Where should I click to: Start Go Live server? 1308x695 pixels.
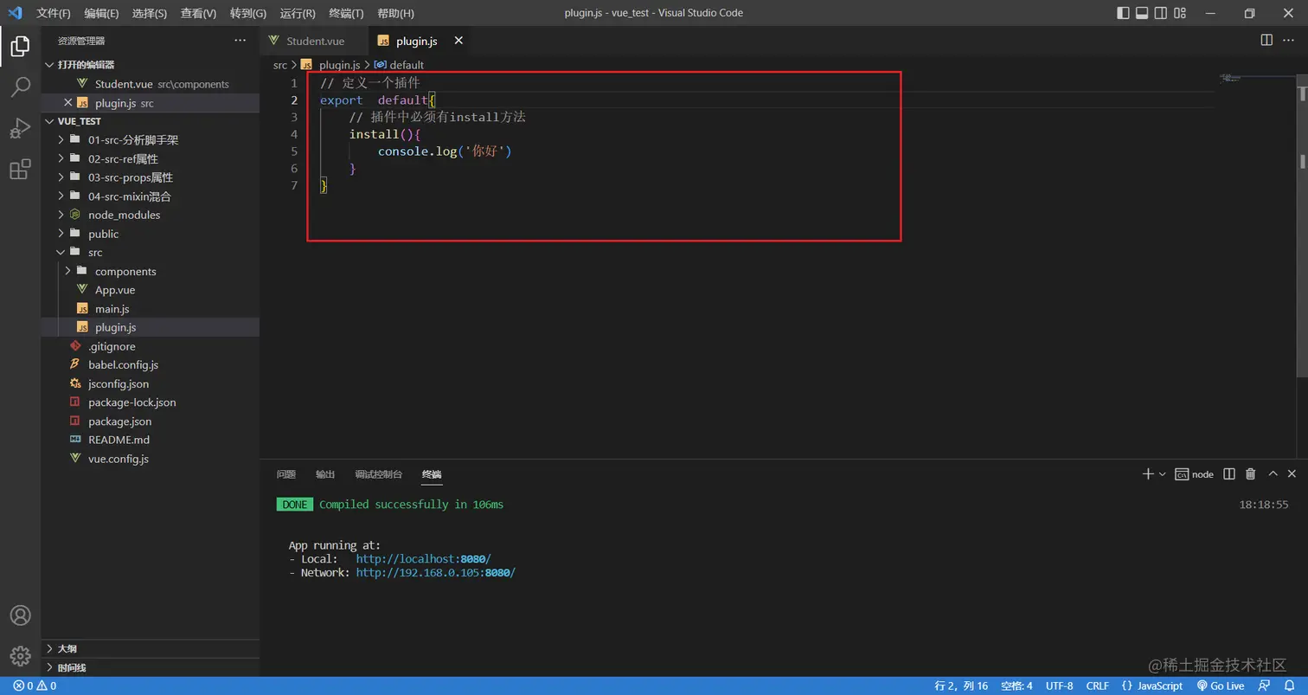(1220, 685)
